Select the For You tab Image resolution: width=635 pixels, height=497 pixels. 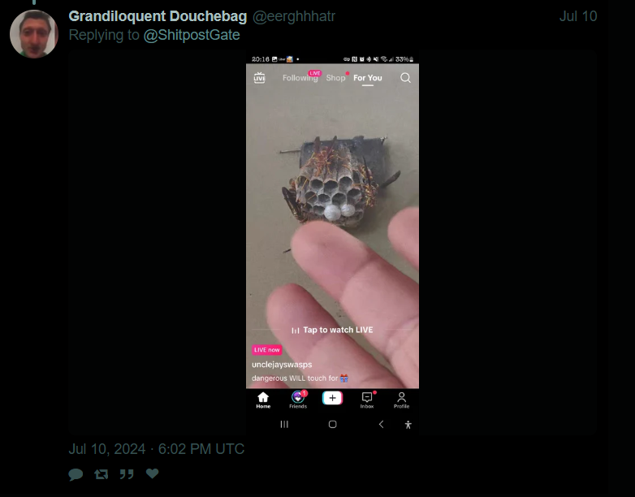(368, 78)
